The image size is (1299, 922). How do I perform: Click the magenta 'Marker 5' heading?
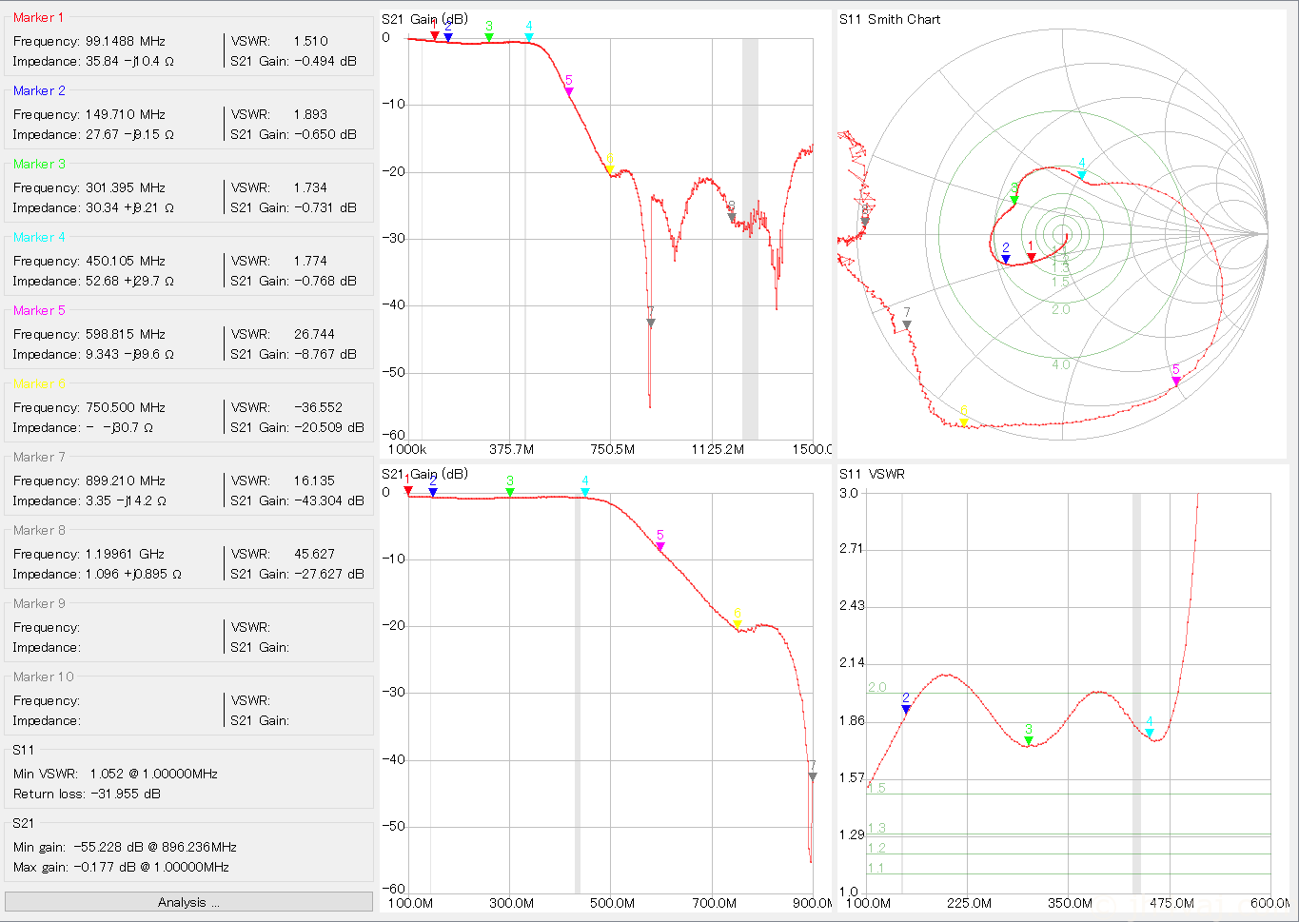pos(39,310)
